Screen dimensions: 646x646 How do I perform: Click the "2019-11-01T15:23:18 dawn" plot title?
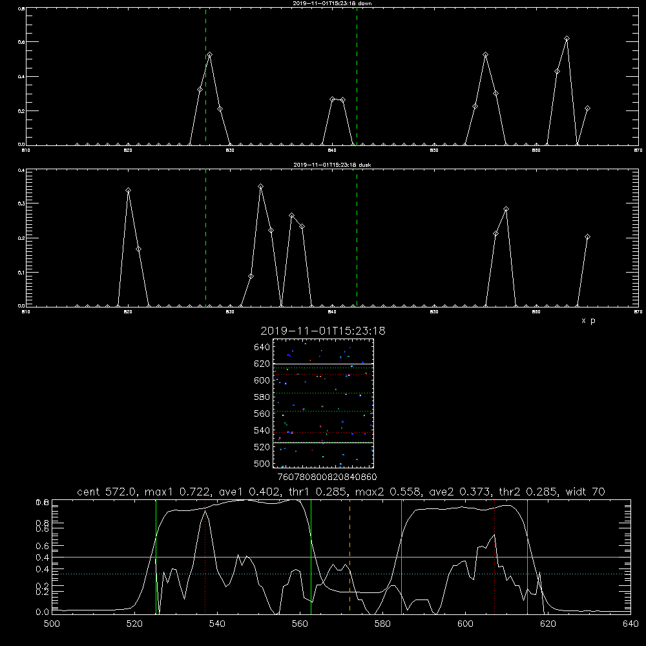(x=332, y=3)
